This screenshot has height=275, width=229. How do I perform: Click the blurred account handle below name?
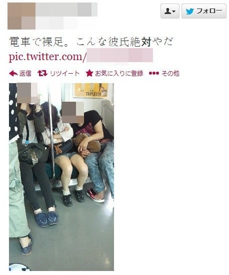point(56,23)
